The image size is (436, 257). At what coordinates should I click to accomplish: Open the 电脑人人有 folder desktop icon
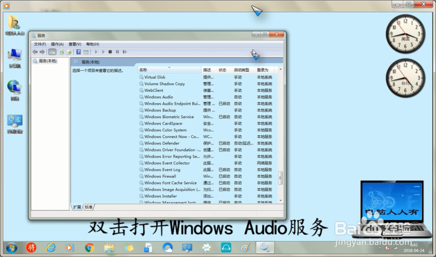click(14, 25)
